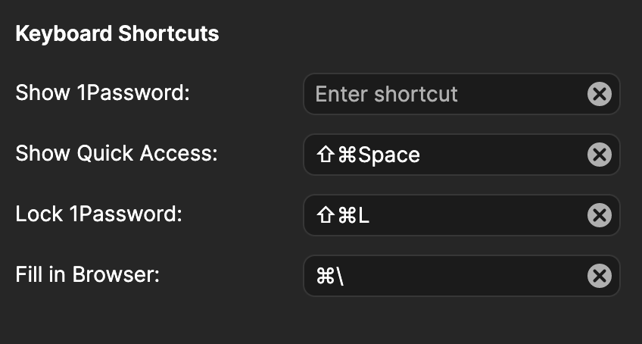
Task: Focus empty area of Show Quick Access field
Action: coord(500,155)
